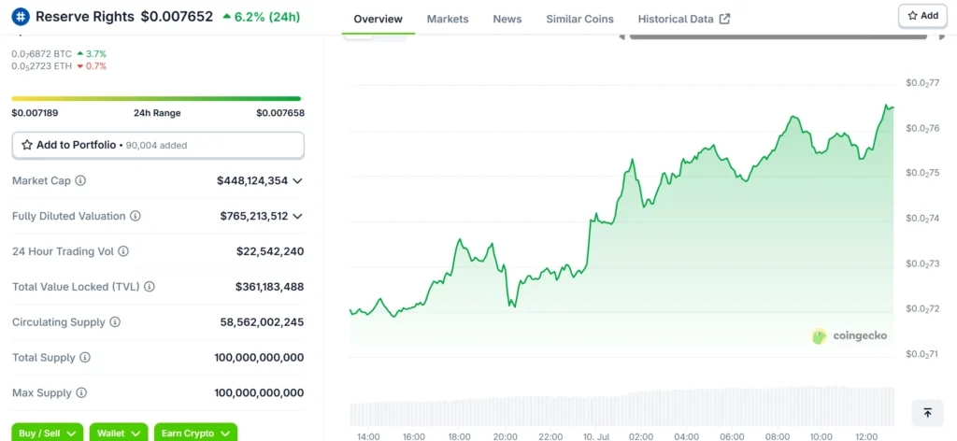957x441 pixels.
Task: Click the external link icon beside Historical Data
Action: tap(724, 19)
